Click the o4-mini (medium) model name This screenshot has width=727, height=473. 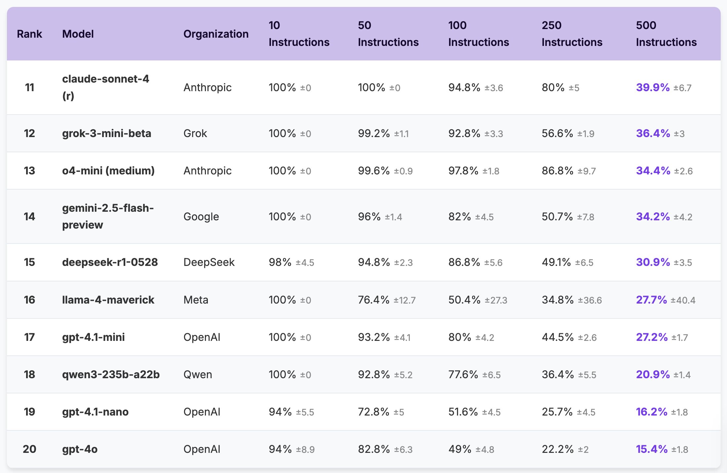(108, 171)
